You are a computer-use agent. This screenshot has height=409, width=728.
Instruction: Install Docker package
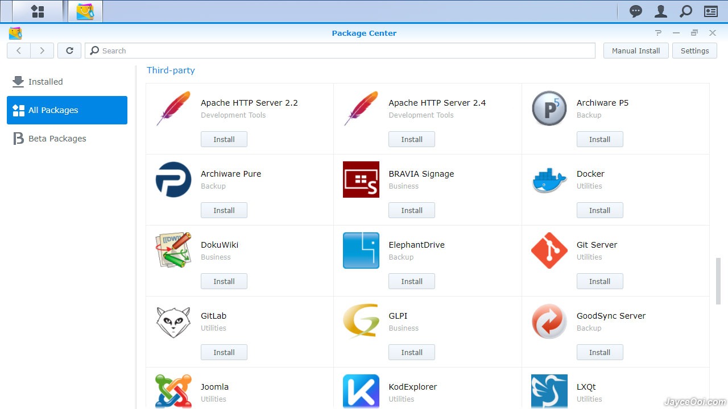tap(600, 210)
